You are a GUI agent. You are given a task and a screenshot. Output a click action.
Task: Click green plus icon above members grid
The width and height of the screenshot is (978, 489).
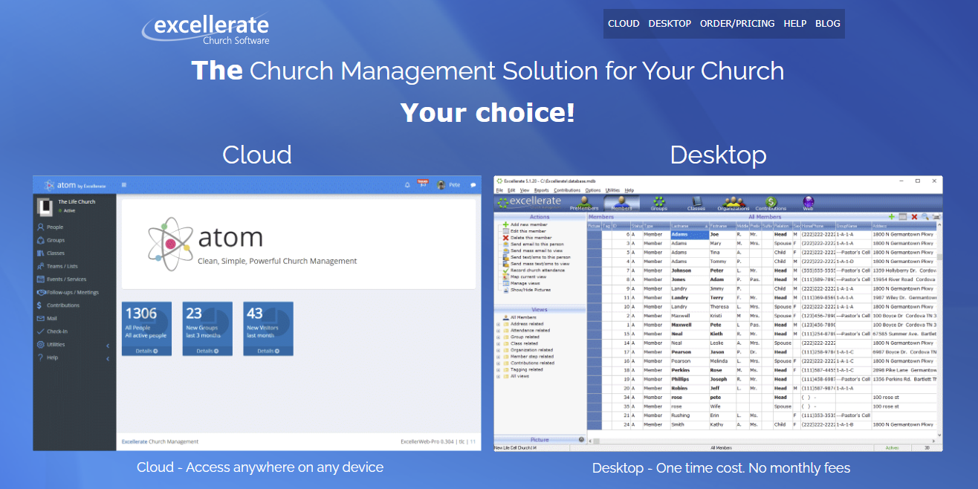(892, 216)
